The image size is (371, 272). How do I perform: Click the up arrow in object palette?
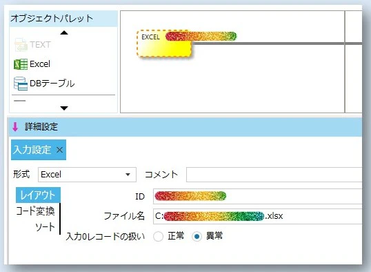click(64, 32)
